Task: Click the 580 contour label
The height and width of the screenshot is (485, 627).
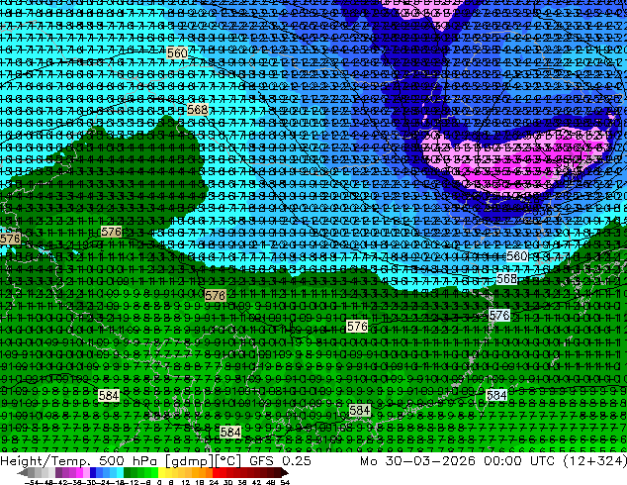Action: pyautogui.click(x=516, y=255)
